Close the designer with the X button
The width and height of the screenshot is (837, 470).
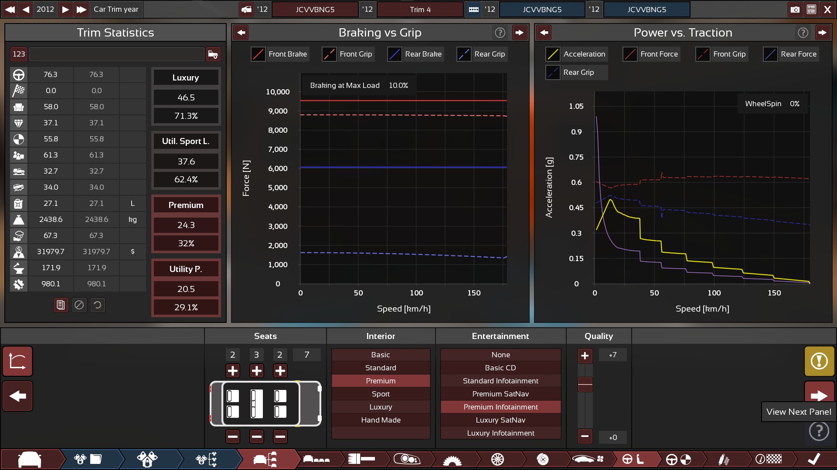point(827,9)
